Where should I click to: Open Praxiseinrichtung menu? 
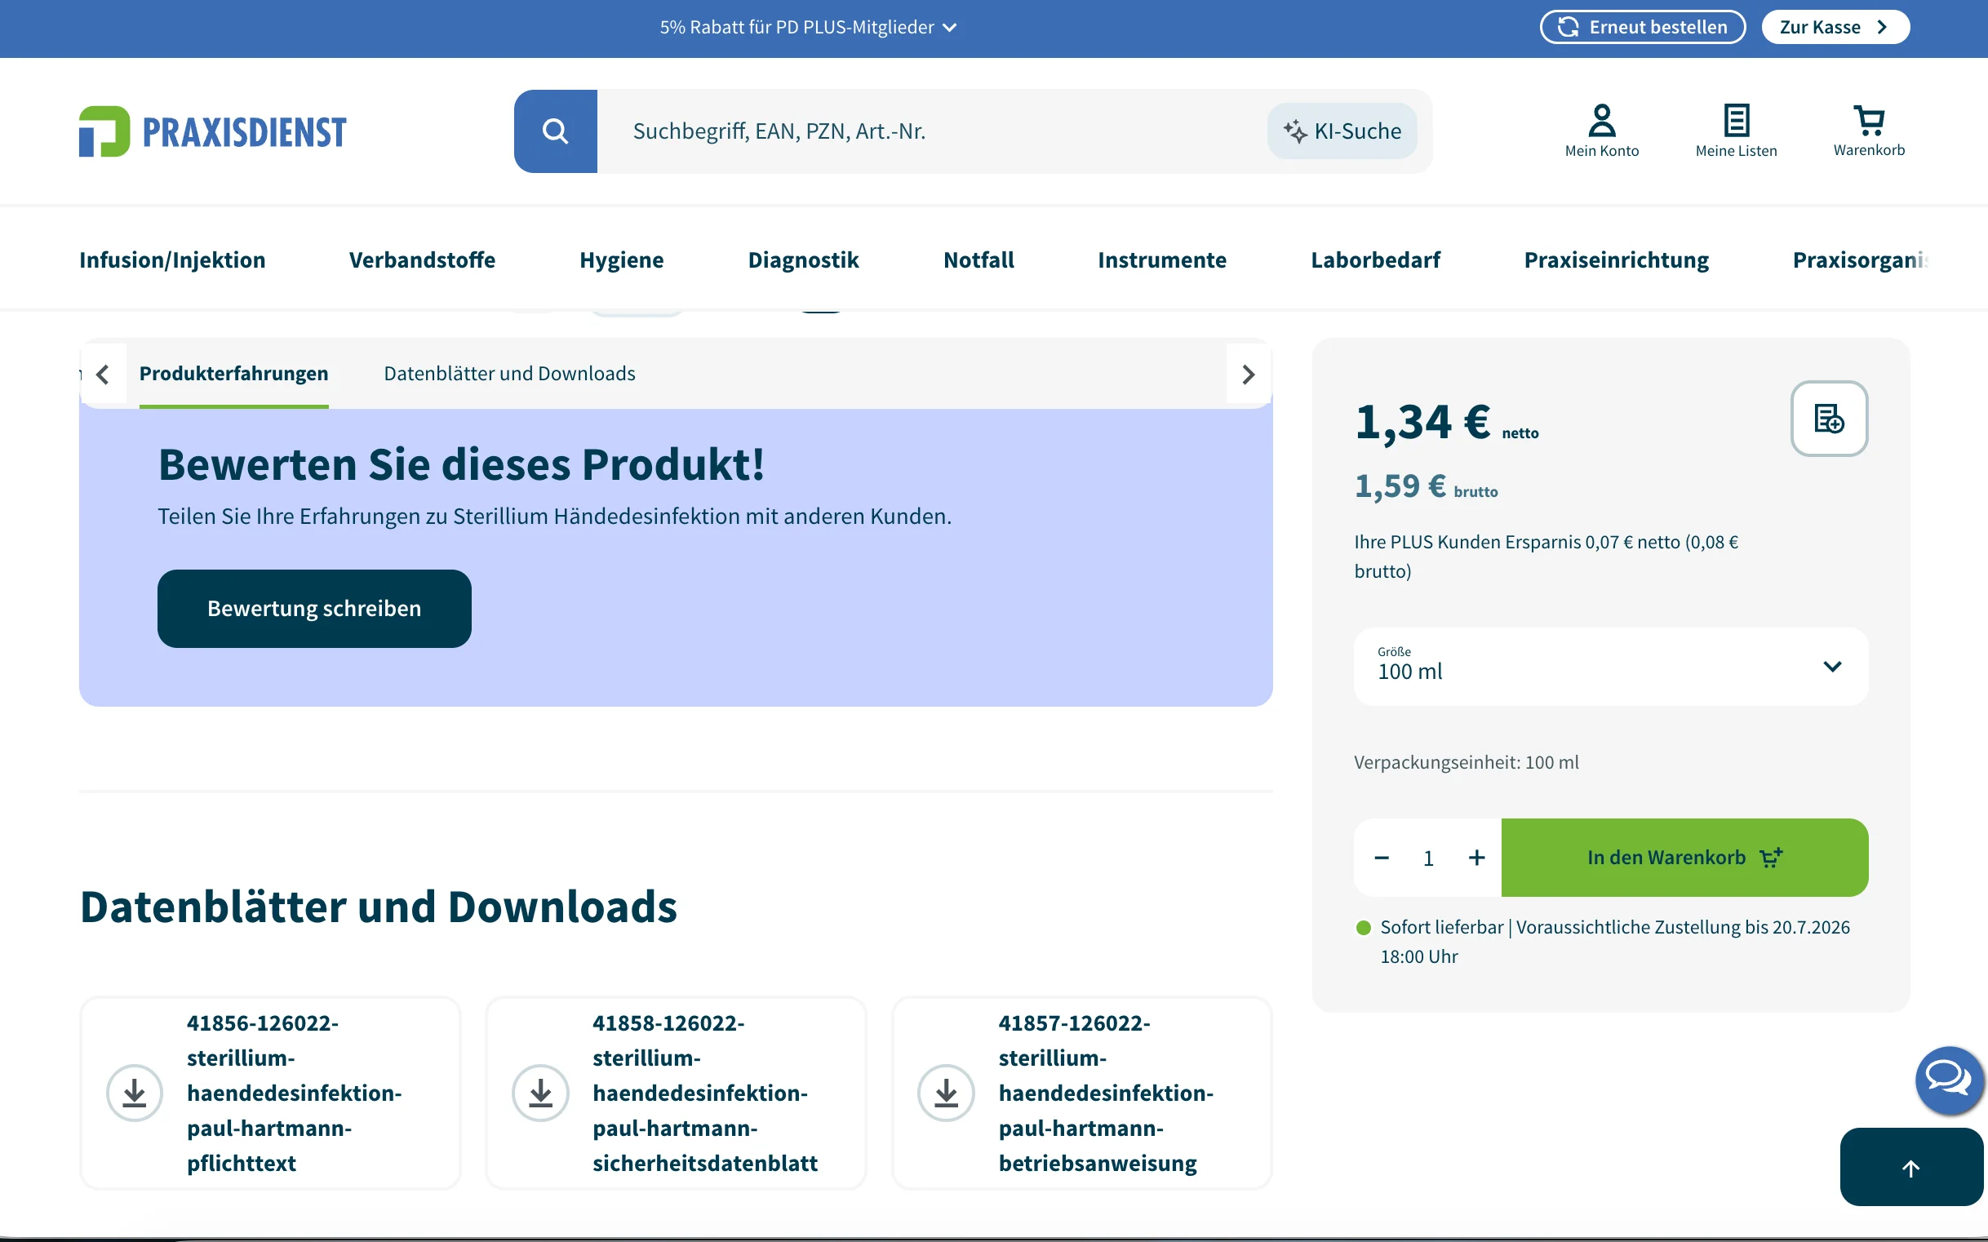tap(1616, 259)
